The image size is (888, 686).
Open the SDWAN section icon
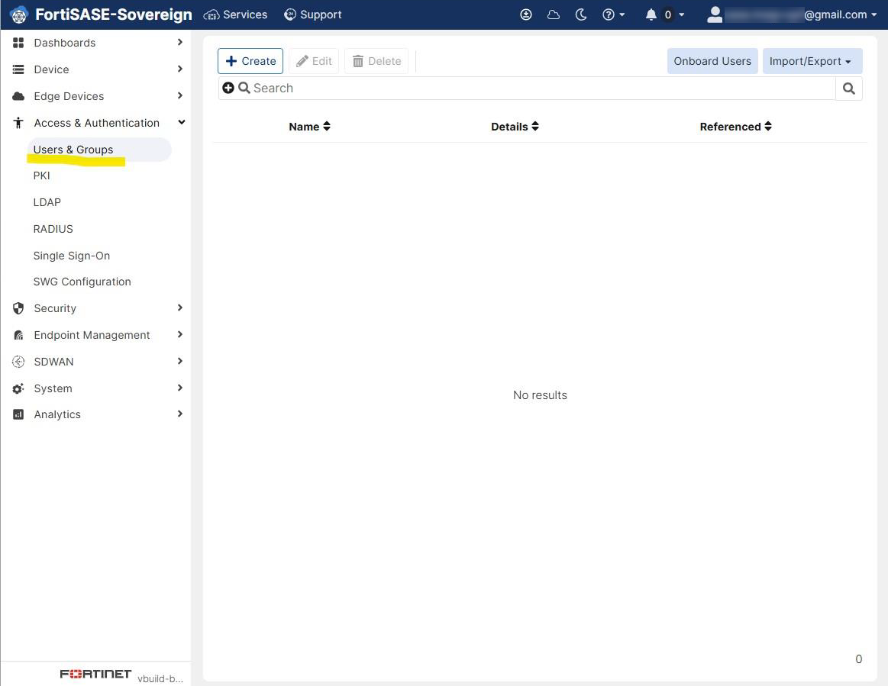(x=18, y=362)
